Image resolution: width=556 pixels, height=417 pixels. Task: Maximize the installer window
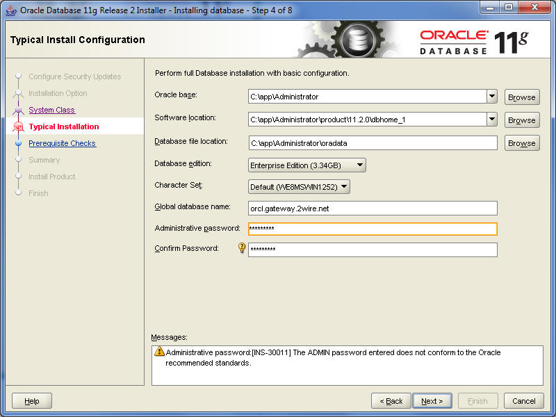coord(509,8)
